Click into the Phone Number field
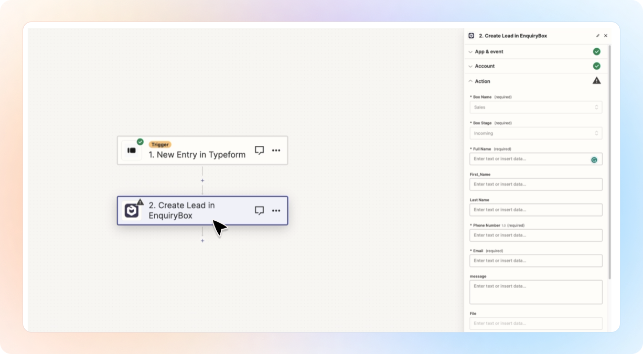Screen dimensions: 643x354 [x=535, y=235]
